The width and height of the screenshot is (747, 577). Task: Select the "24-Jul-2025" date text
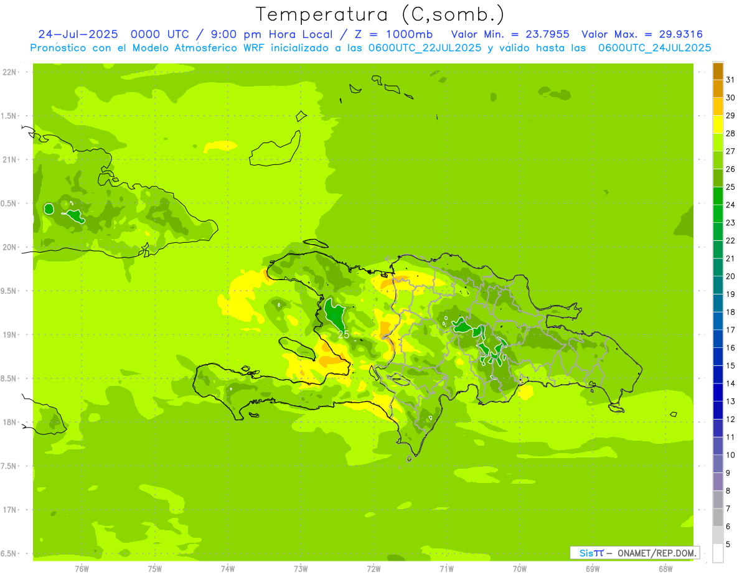point(78,34)
